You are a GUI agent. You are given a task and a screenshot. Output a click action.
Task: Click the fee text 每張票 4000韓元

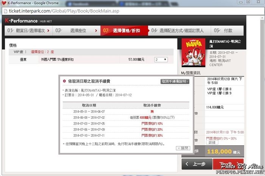click(x=140, y=118)
